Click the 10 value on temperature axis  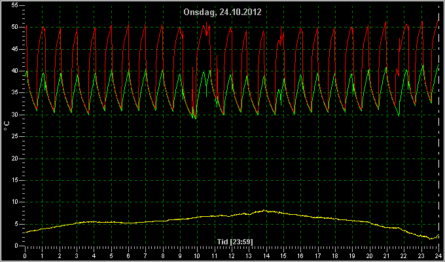(x=15, y=202)
